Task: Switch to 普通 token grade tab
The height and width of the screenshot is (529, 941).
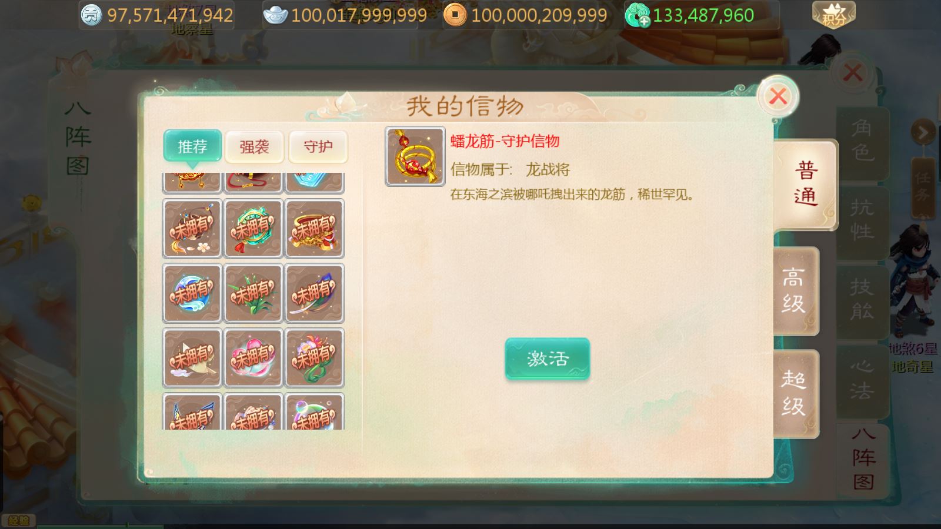Action: coord(805,185)
